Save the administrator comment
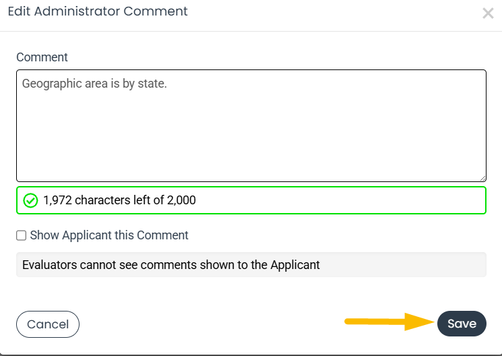The width and height of the screenshot is (502, 356). click(x=462, y=324)
